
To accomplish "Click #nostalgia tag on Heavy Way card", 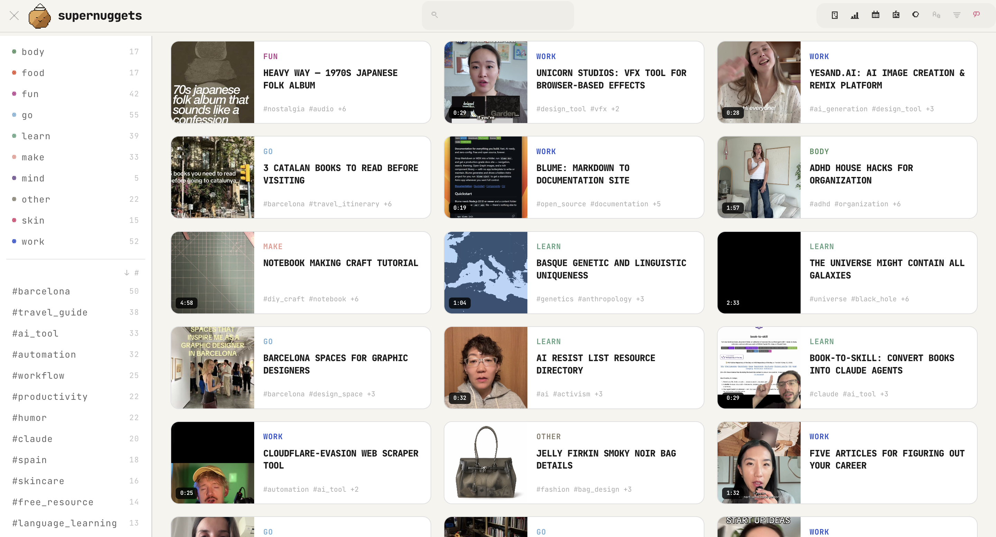I will coord(284,109).
